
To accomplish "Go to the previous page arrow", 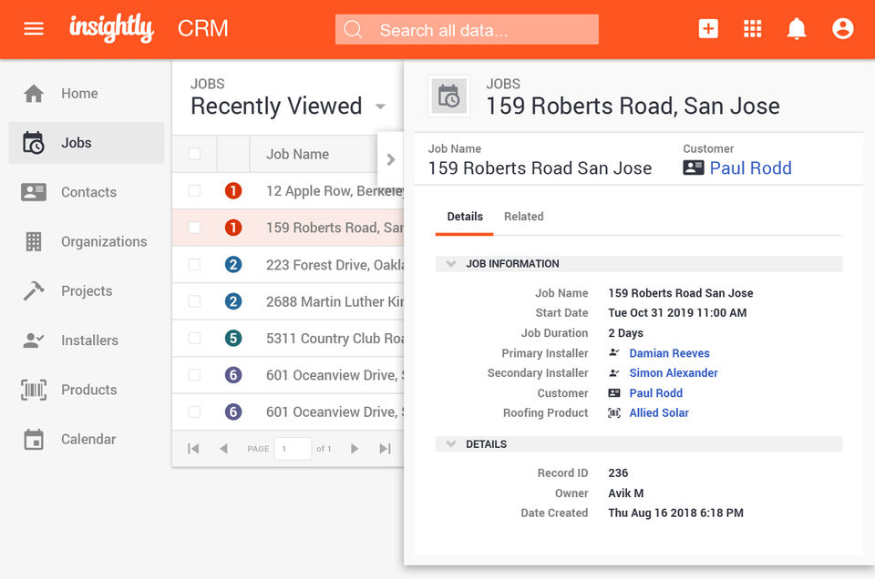I will [224, 449].
